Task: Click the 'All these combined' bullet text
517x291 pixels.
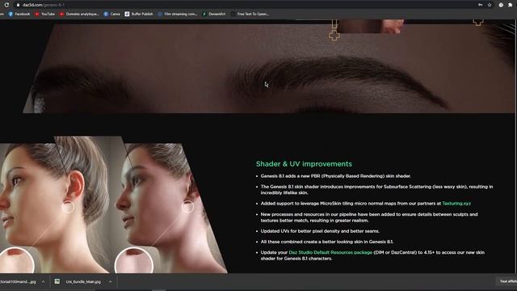Action: coord(326,242)
